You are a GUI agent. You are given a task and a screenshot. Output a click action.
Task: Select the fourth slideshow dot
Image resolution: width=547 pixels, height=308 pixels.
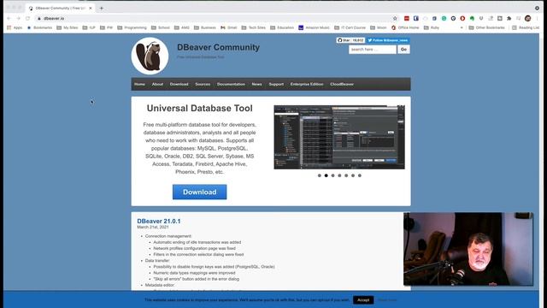pos(339,175)
